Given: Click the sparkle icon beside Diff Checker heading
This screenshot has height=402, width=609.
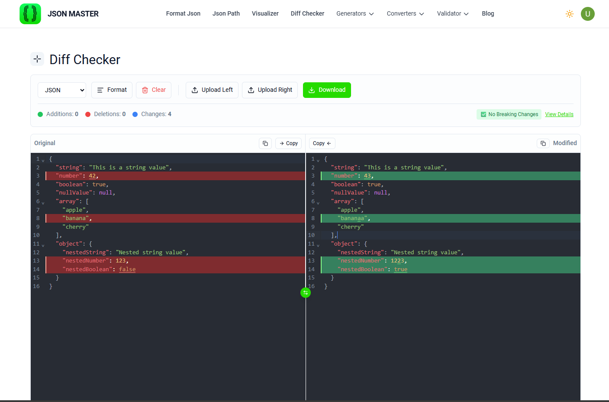Looking at the screenshot, I should pos(37,58).
